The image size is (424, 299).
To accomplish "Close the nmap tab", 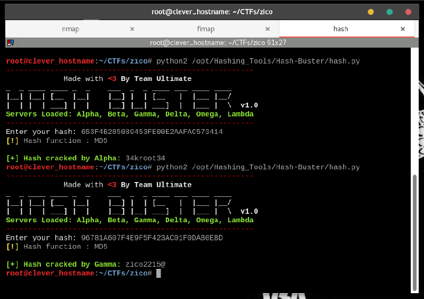I will pyautogui.click(x=132, y=29).
